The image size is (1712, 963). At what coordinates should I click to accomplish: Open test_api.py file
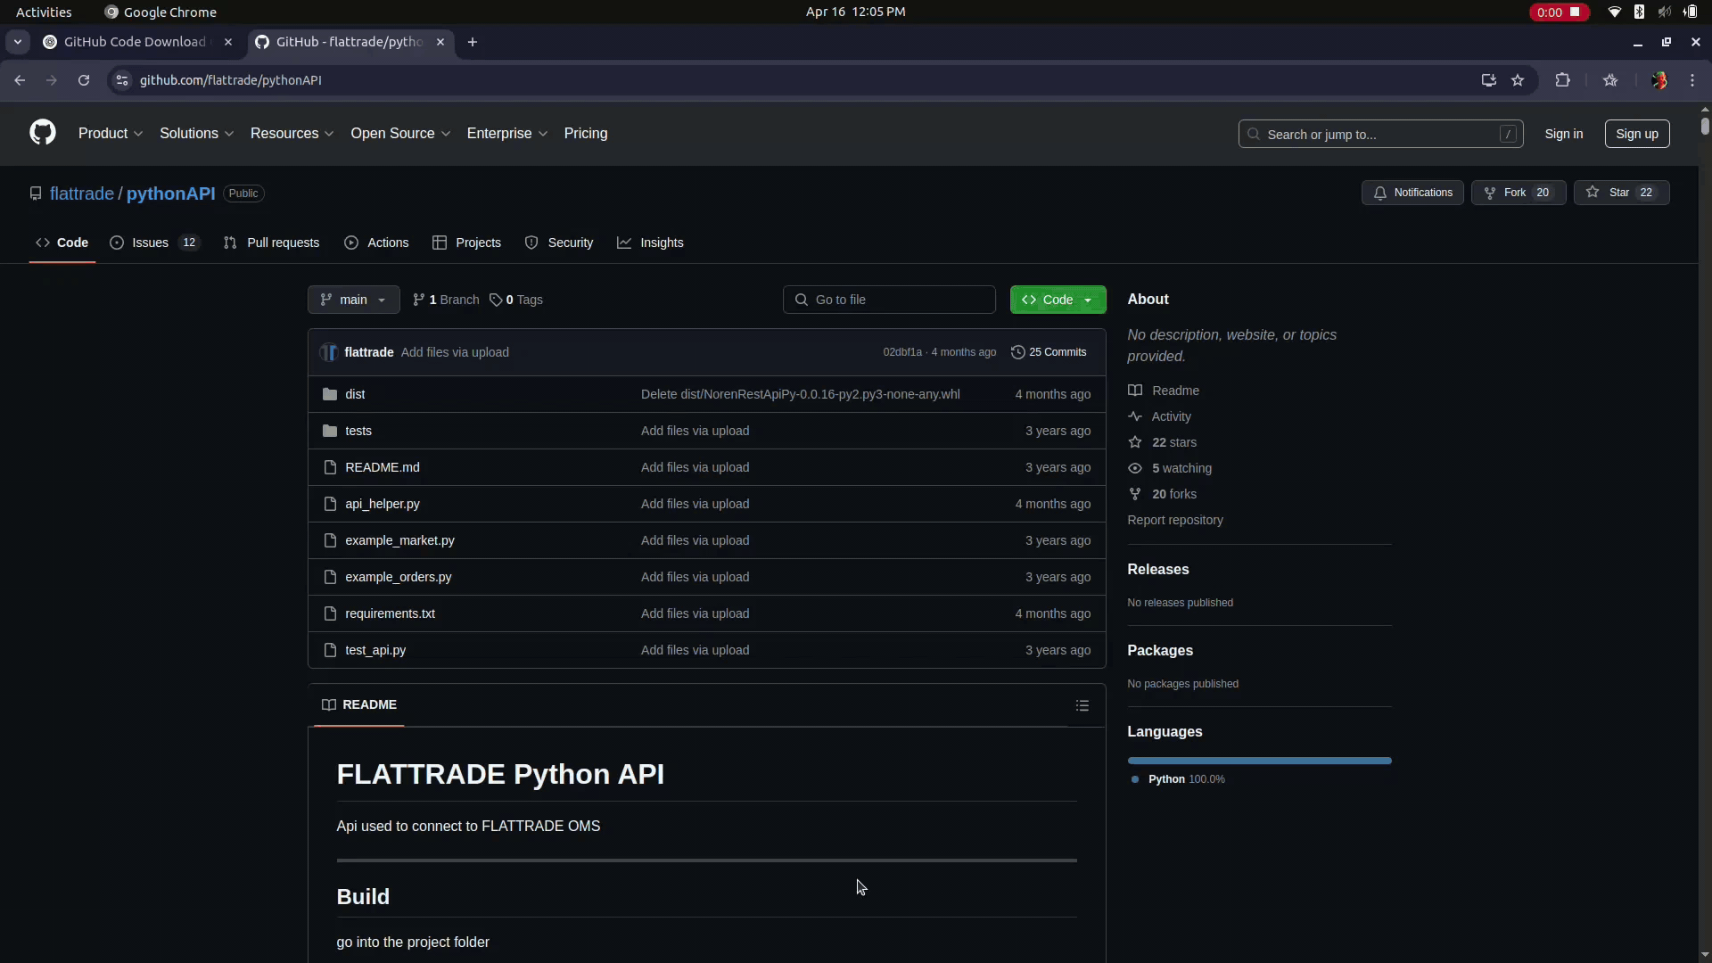click(x=375, y=650)
